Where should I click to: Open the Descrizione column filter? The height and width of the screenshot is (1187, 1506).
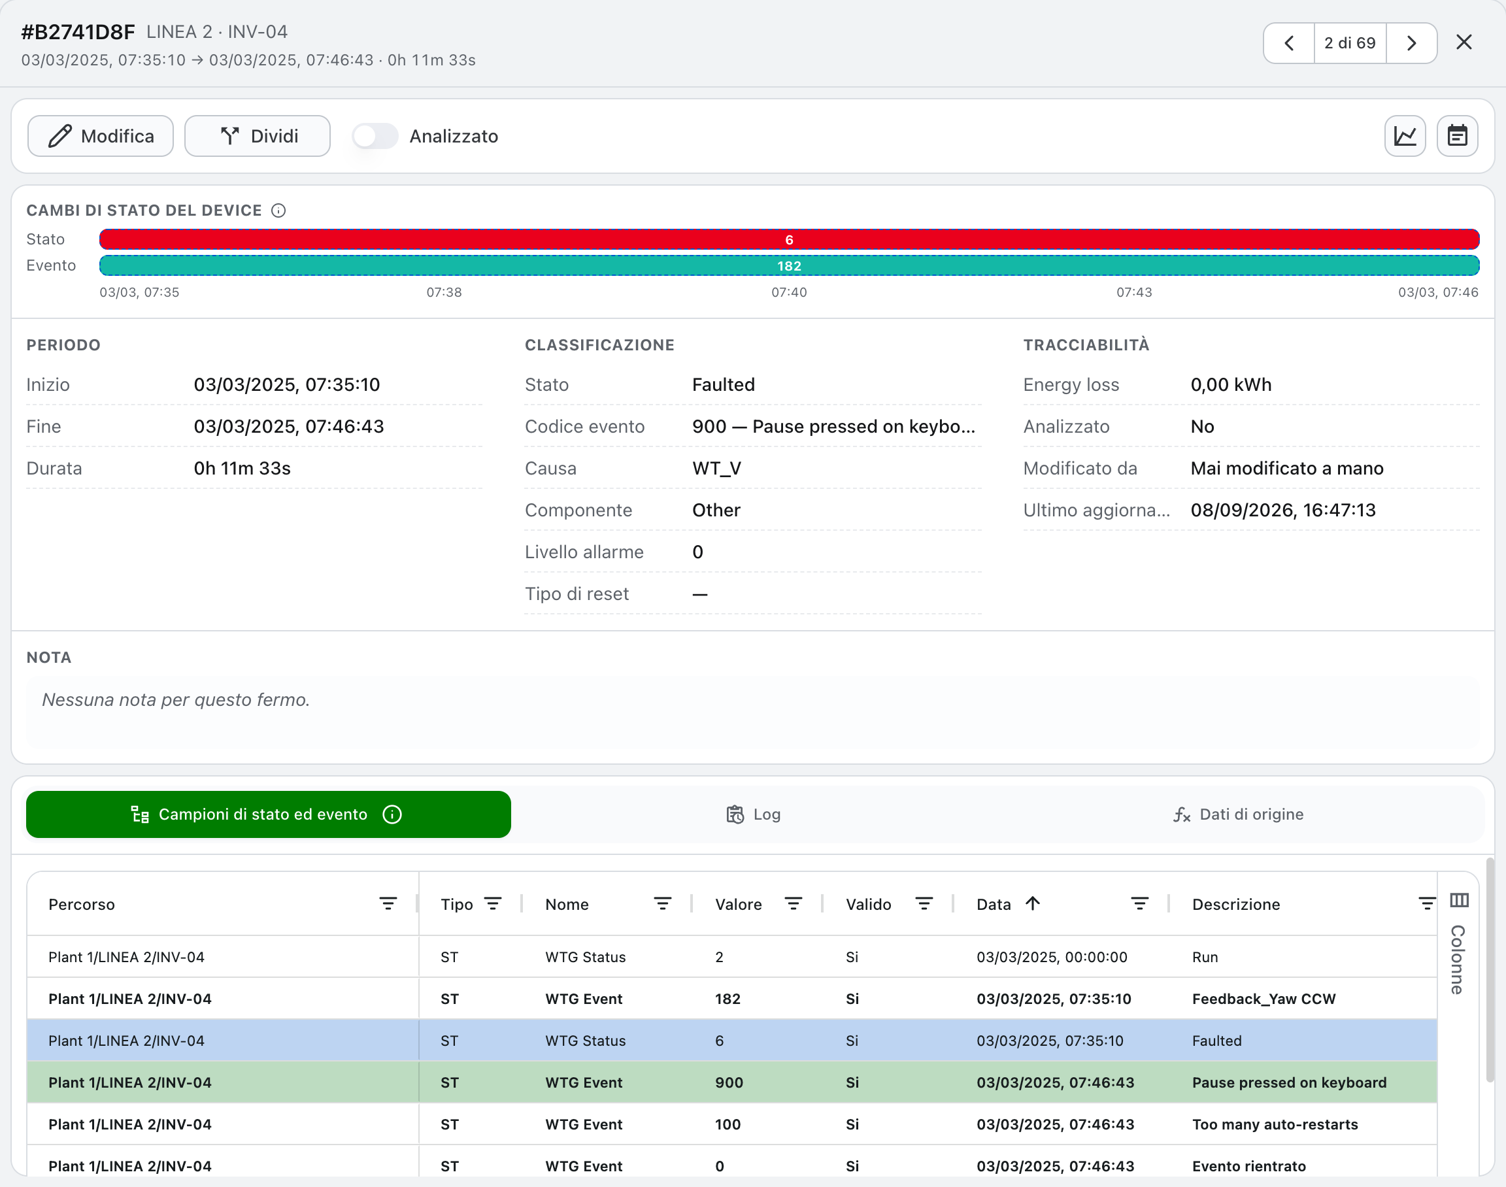click(1426, 903)
